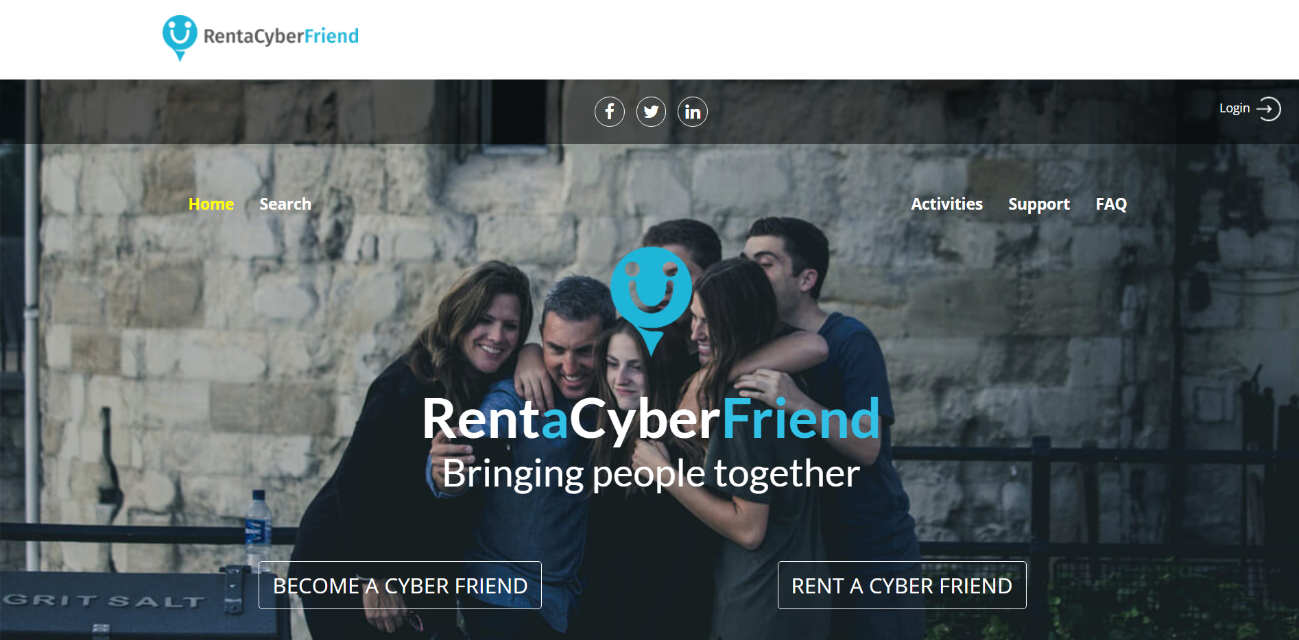1299x640 pixels.
Task: Click the Login text link
Action: [x=1235, y=108]
